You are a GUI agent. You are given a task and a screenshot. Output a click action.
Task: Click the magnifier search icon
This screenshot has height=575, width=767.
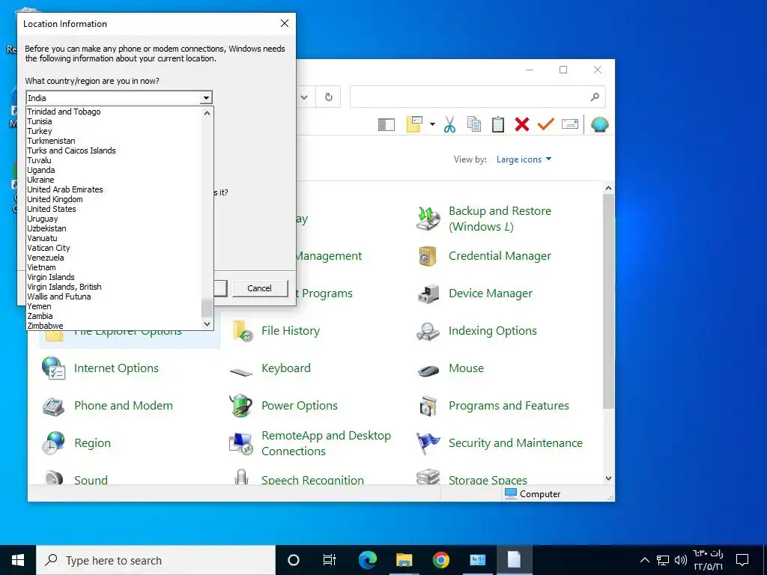595,97
